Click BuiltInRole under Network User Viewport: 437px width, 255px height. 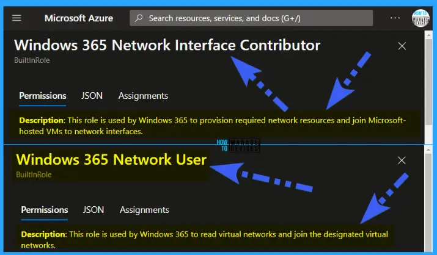[x=34, y=174]
